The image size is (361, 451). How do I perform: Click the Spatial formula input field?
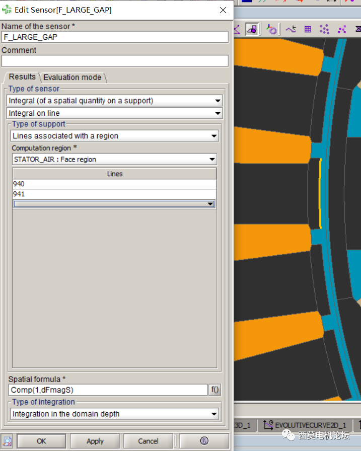pyautogui.click(x=108, y=390)
